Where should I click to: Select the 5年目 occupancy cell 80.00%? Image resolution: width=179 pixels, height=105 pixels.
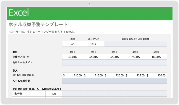pyautogui.click(x=156, y=57)
